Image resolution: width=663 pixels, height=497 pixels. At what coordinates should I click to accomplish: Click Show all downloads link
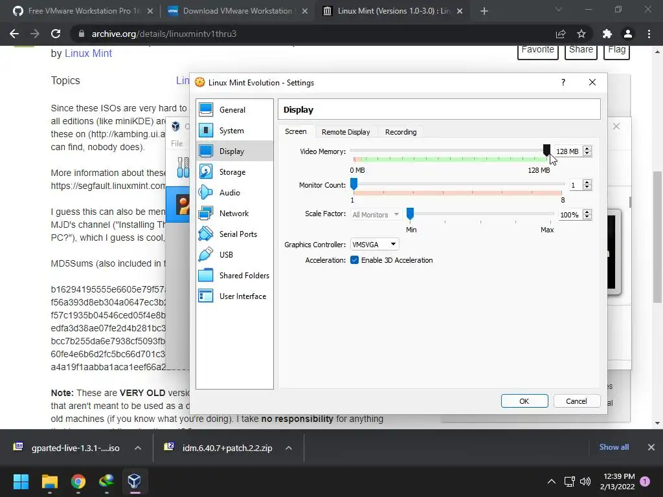[614, 447]
